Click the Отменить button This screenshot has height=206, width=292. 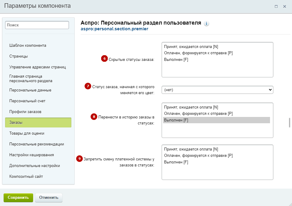[x=49, y=198]
